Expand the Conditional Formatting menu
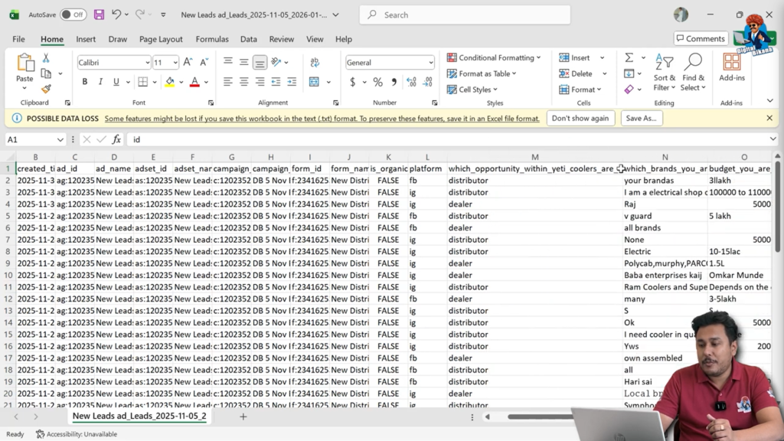Screen dimensions: 784x441 pos(494,57)
